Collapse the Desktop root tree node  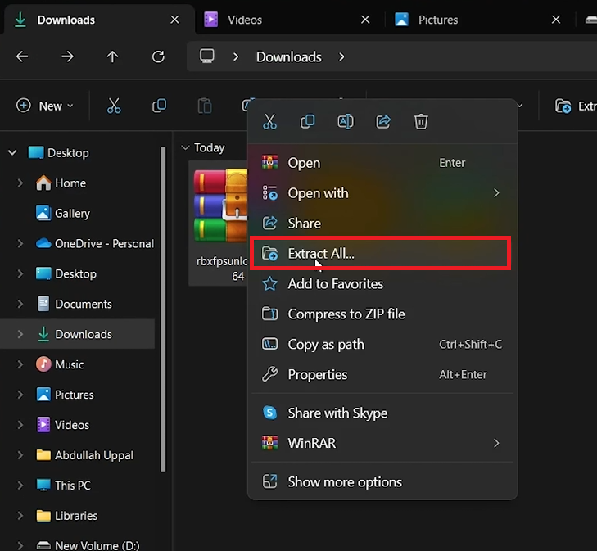pyautogui.click(x=12, y=153)
